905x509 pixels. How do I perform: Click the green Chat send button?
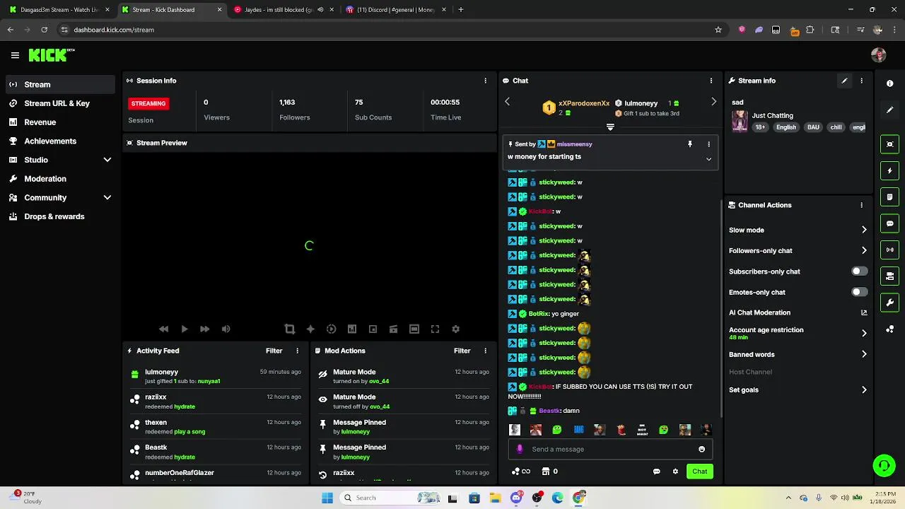(x=699, y=472)
